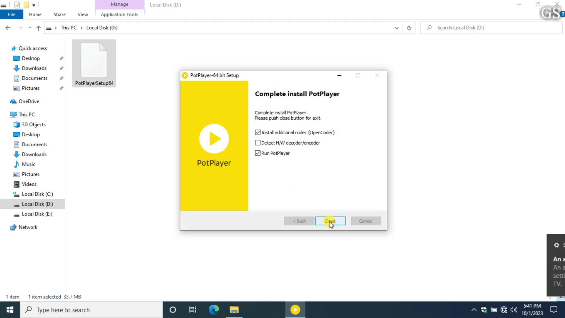Click the Close button in PotPlayer Setup
565x318 pixels.
330,221
